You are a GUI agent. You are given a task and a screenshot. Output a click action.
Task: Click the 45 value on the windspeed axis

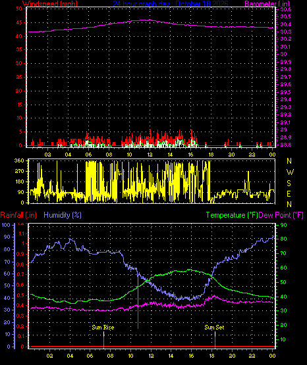tap(19, 22)
